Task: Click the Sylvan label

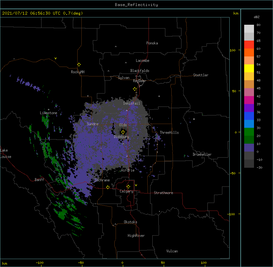Action: (x=124, y=78)
